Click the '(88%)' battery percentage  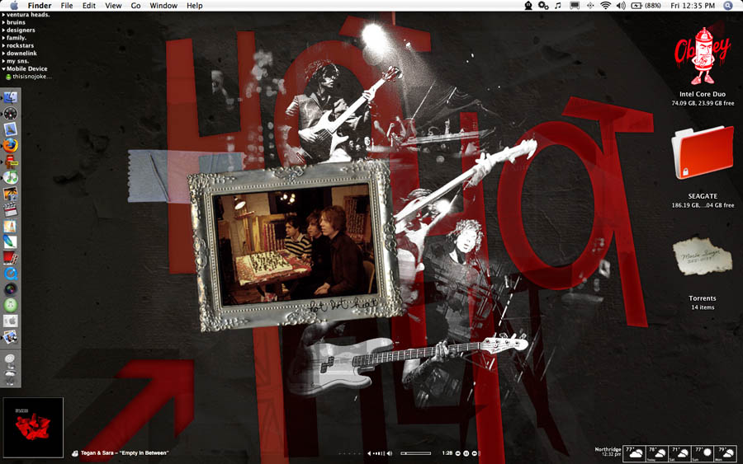click(x=652, y=6)
